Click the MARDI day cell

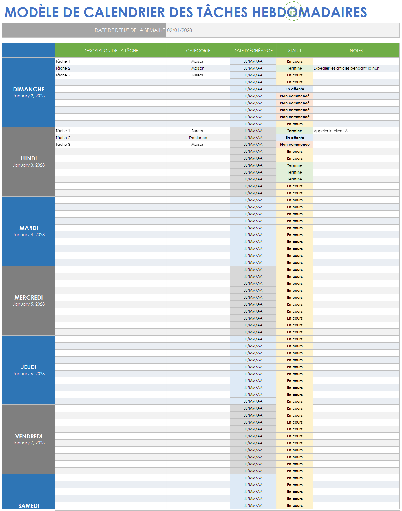[x=29, y=231]
